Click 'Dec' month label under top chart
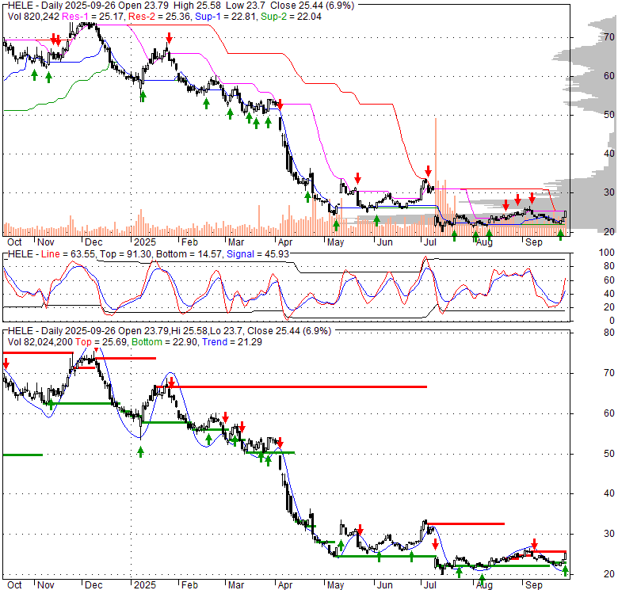 tap(93, 242)
